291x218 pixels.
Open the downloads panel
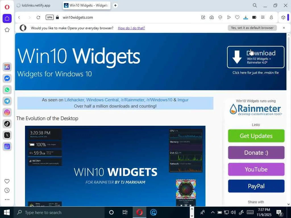click(x=246, y=17)
